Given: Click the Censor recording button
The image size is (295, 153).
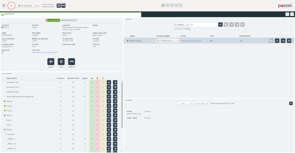Looking at the screenshot, I should point(51,62).
